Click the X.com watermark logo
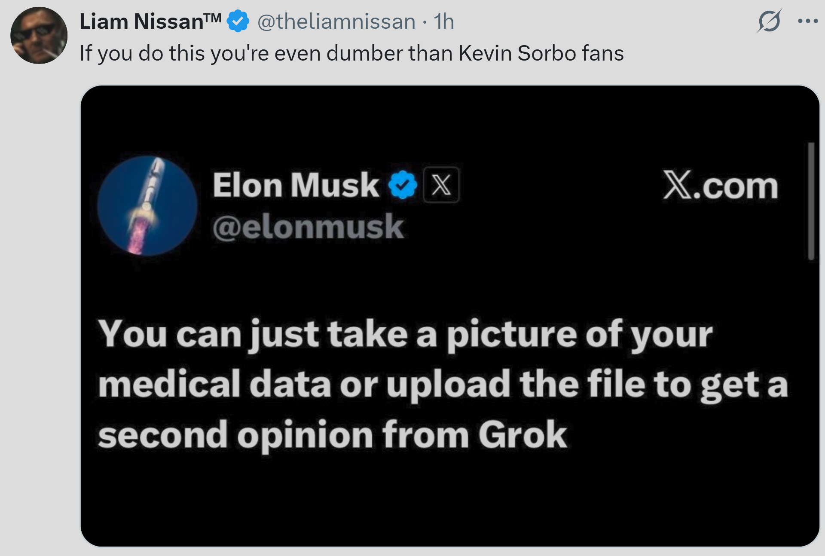This screenshot has width=825, height=556. tap(720, 186)
